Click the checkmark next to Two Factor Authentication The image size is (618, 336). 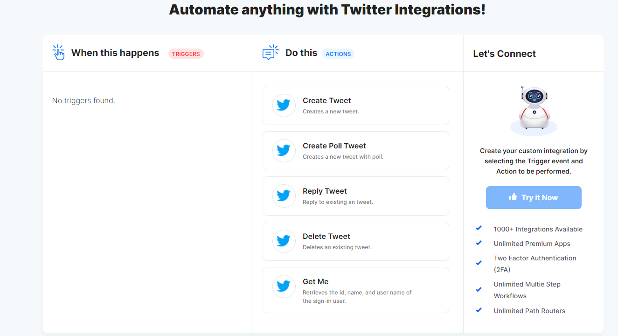click(x=479, y=263)
